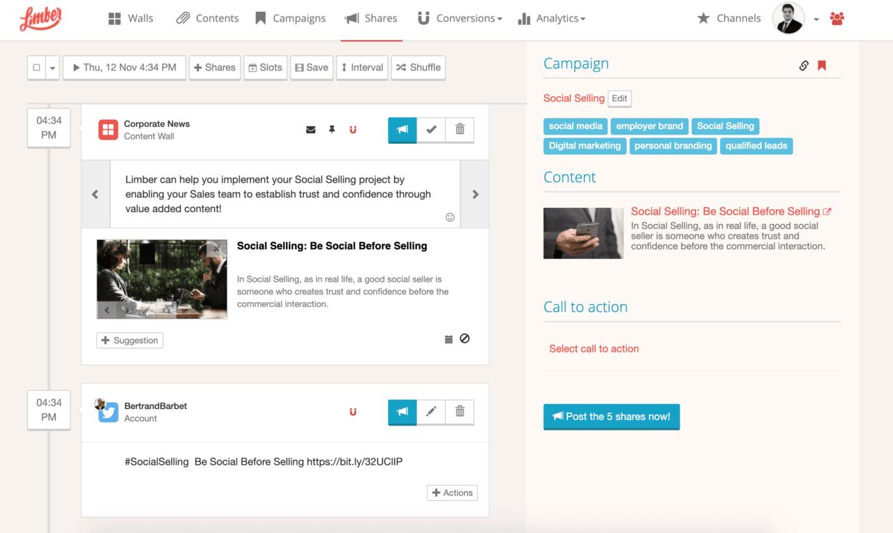
Task: Click the campaign link chain icon
Action: coord(804,66)
